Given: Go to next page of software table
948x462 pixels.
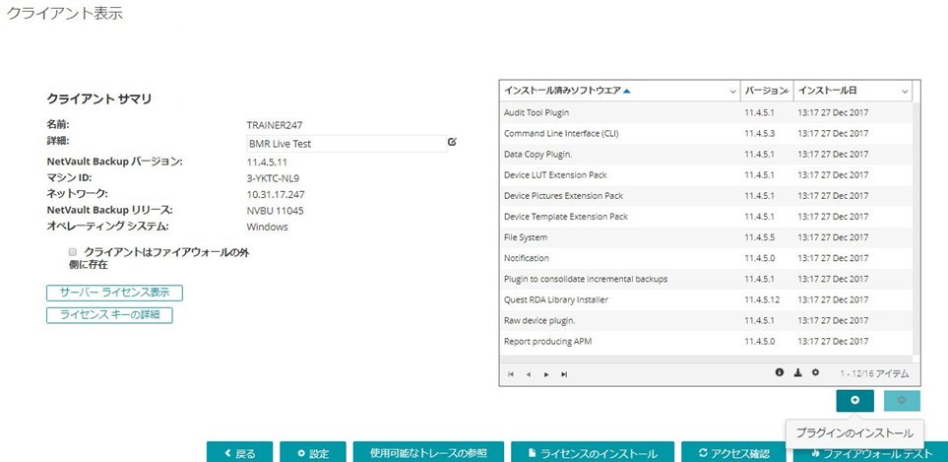Looking at the screenshot, I should [546, 374].
